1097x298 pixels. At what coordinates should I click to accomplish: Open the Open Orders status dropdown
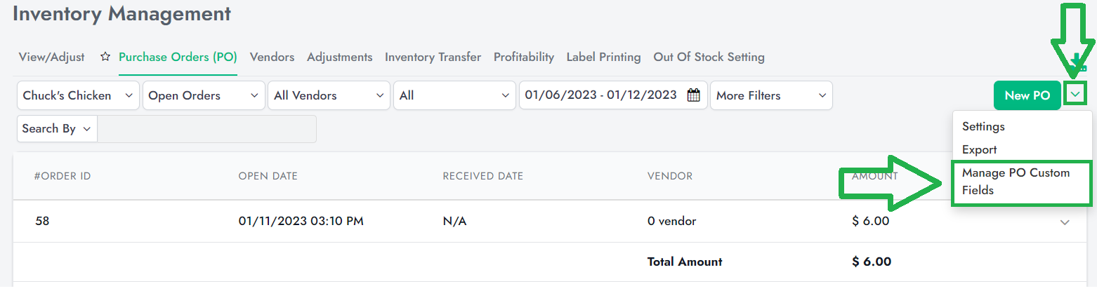(204, 95)
